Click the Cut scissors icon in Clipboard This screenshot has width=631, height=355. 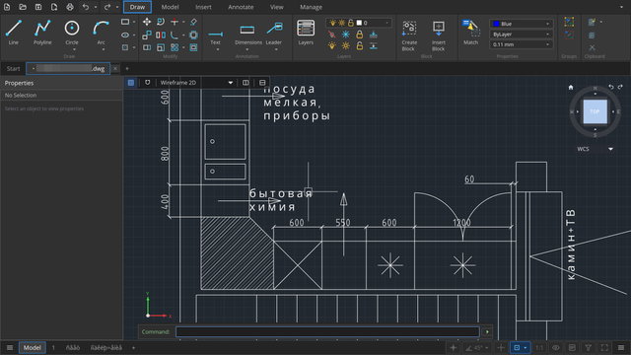pyautogui.click(x=592, y=47)
